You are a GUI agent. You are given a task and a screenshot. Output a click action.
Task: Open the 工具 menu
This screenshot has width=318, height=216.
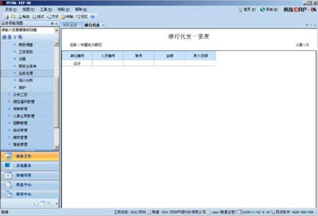tap(46, 9)
